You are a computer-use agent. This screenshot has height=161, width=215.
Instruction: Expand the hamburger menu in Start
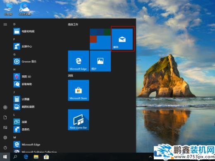click(x=5, y=24)
